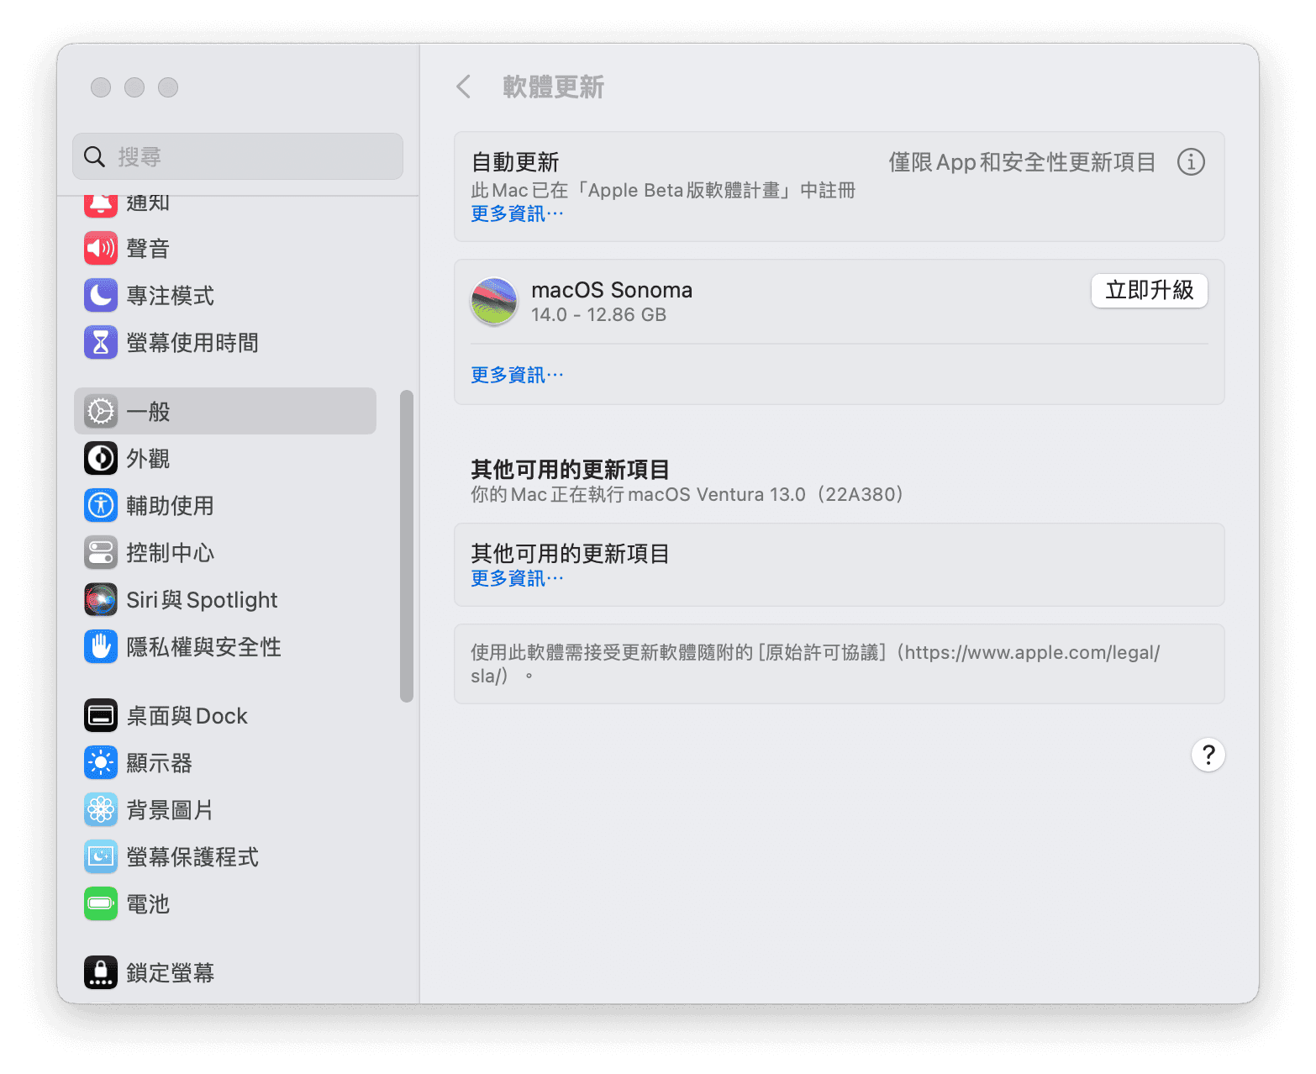
Task: Select 桌面與 Dock label in sidebar
Action: coord(187,716)
